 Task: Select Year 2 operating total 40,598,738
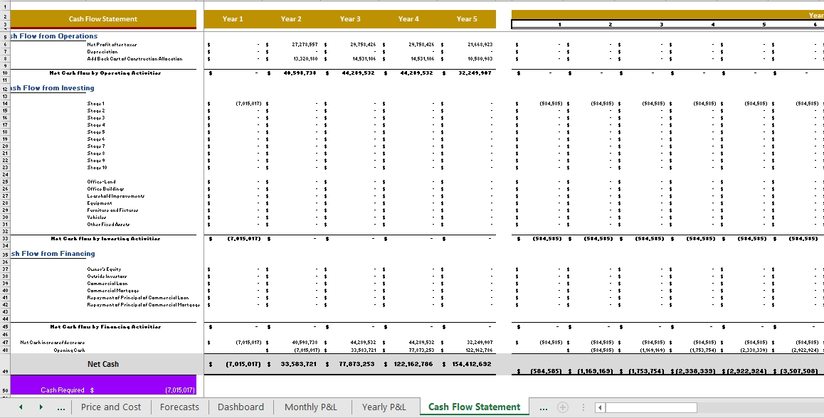(300, 73)
